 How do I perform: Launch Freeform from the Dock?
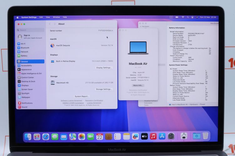coord(135,137)
